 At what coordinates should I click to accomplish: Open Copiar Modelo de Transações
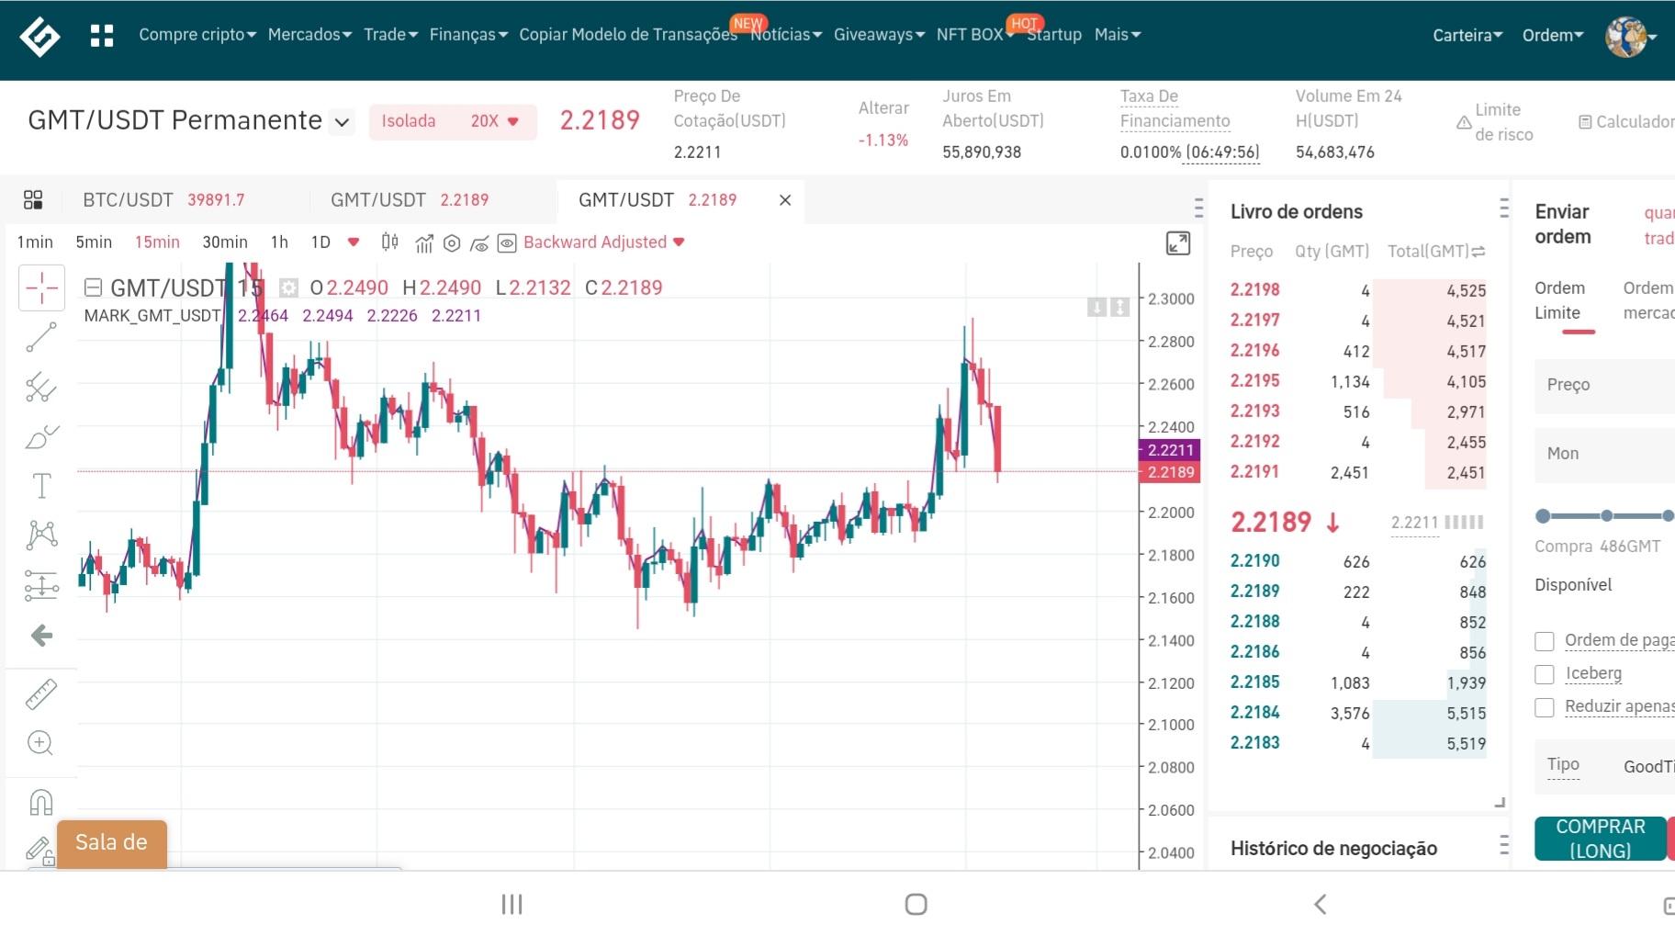(x=628, y=35)
